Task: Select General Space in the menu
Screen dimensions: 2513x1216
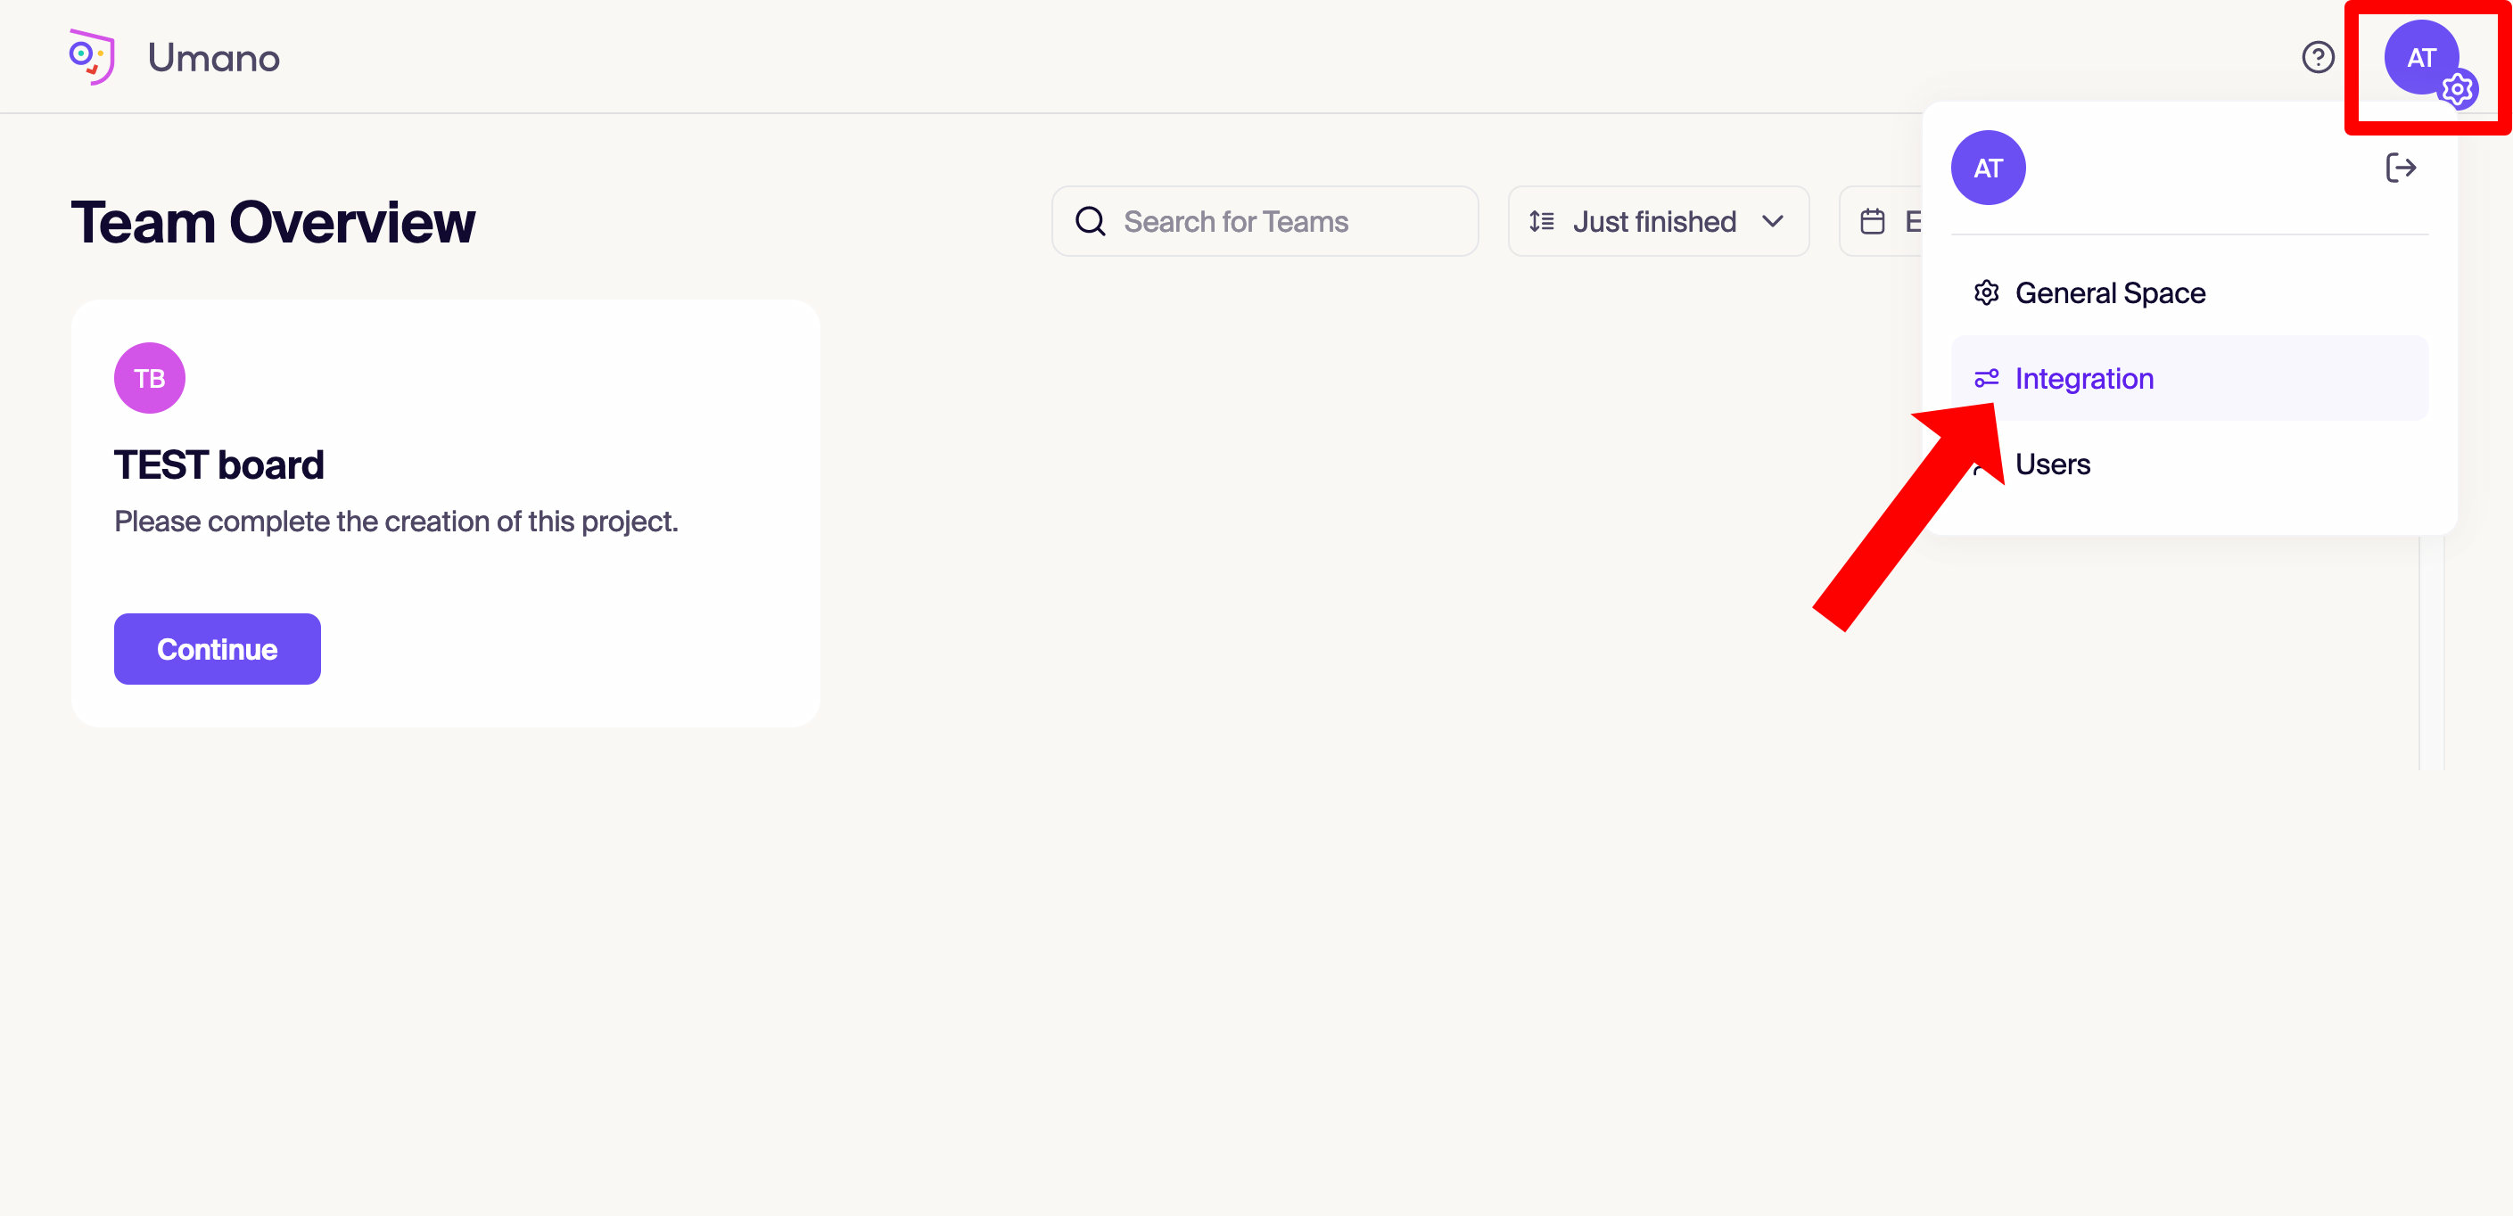Action: 2110,292
